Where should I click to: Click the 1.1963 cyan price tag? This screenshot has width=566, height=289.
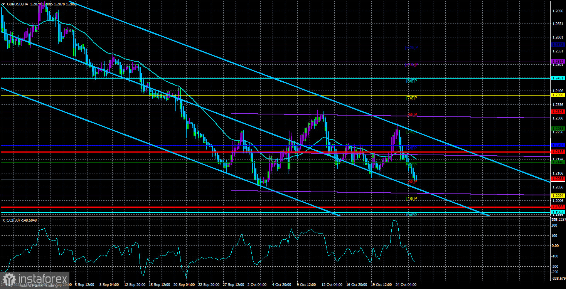point(558,212)
